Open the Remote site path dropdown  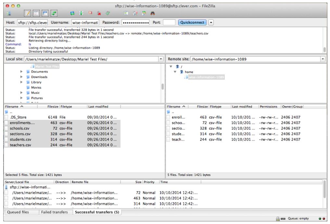point(323,59)
